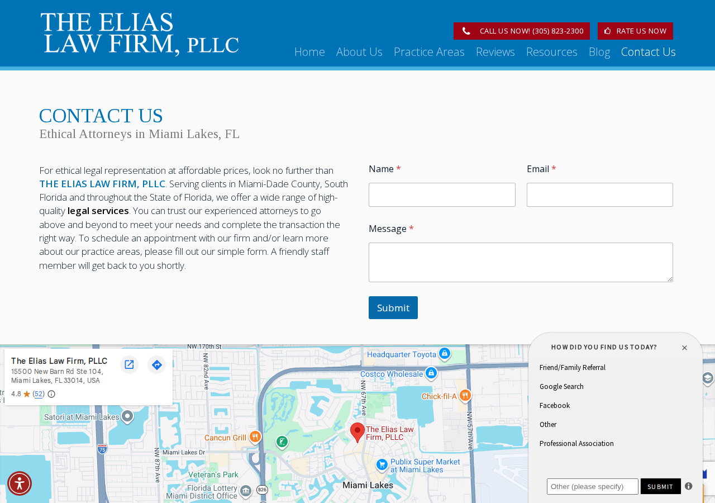Click Rate Us Now button
This screenshot has width=715, height=503.
(x=635, y=31)
